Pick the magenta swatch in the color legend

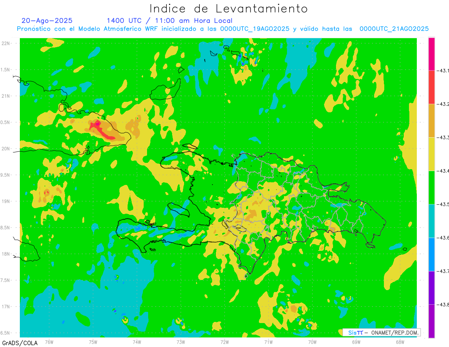[x=431, y=54]
